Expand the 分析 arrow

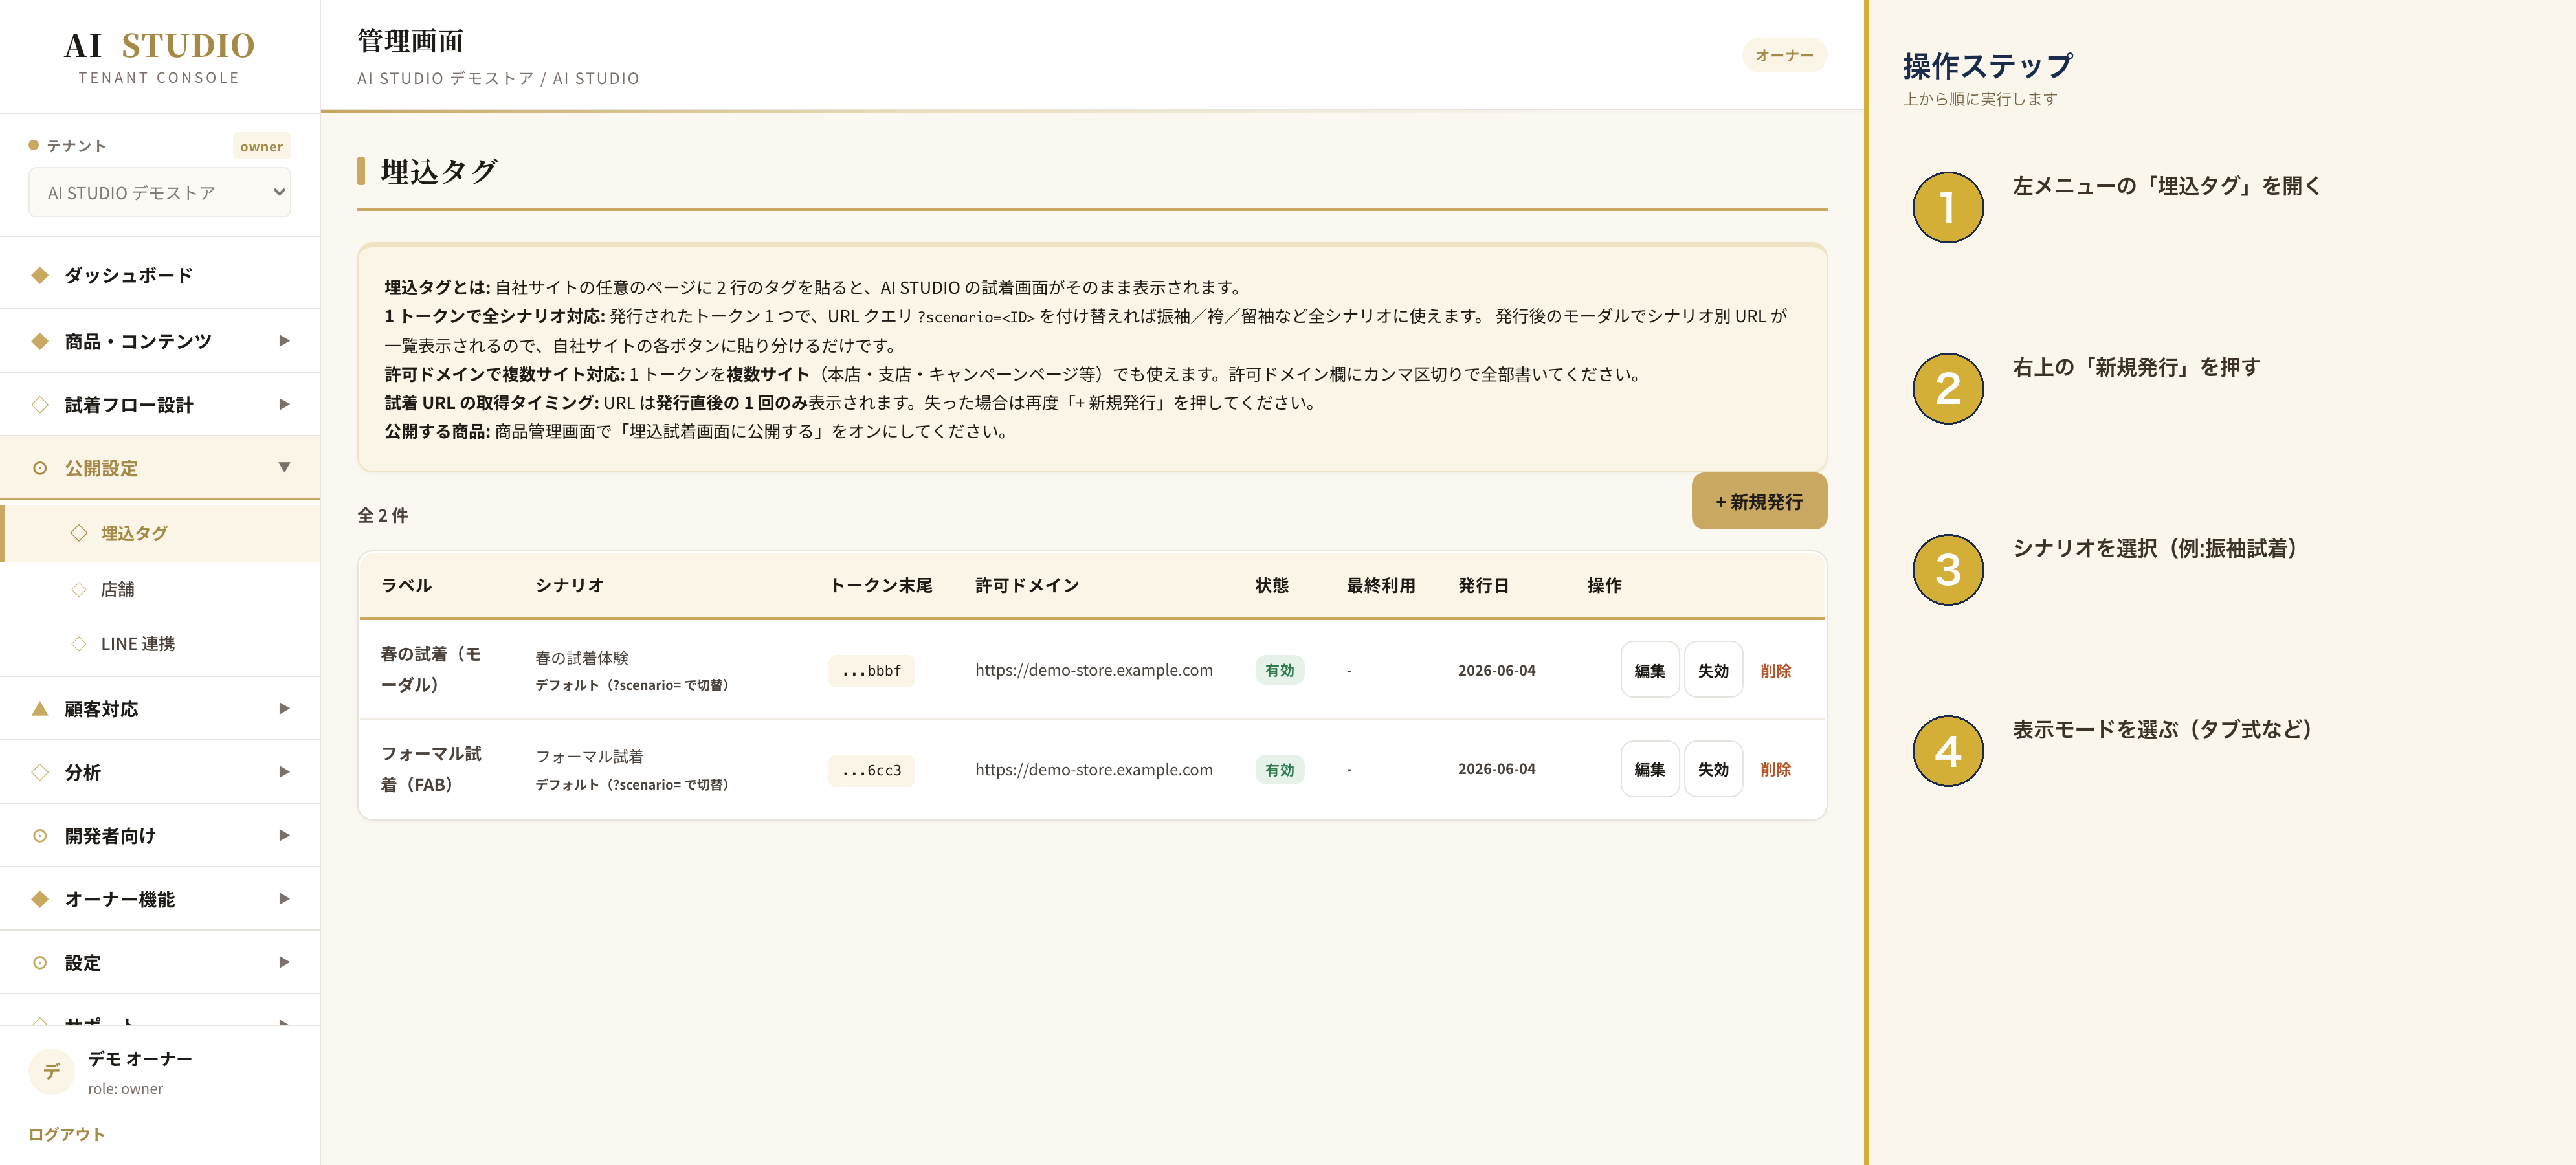tap(284, 772)
